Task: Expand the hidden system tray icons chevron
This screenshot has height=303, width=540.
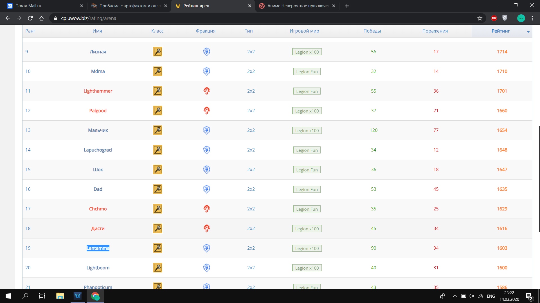Action: click(455, 296)
